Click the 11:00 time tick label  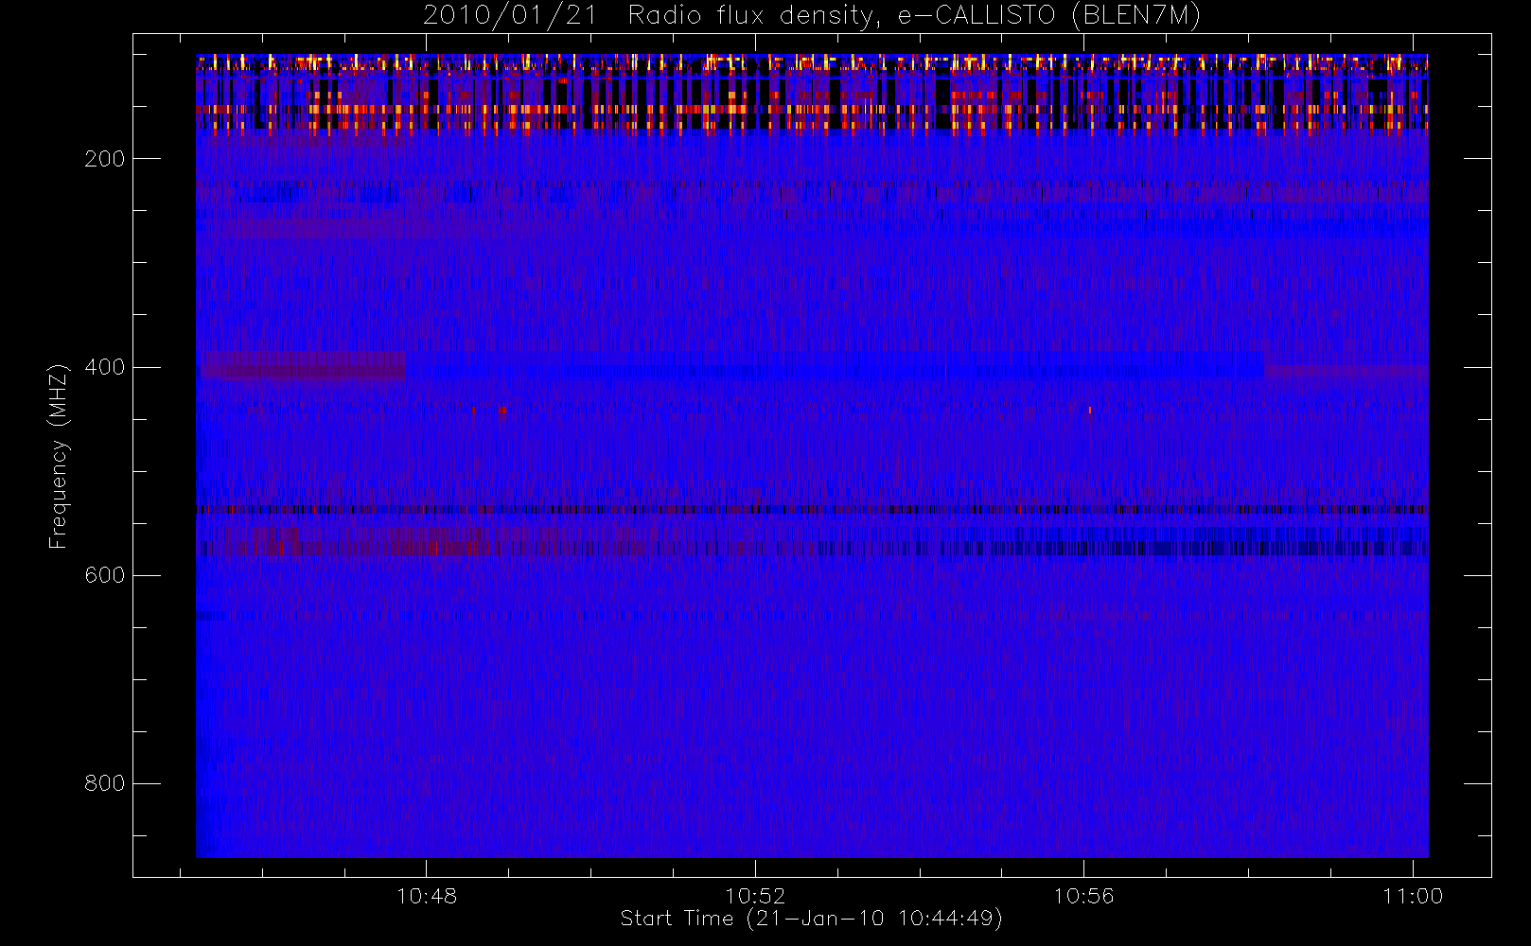coord(1413,896)
